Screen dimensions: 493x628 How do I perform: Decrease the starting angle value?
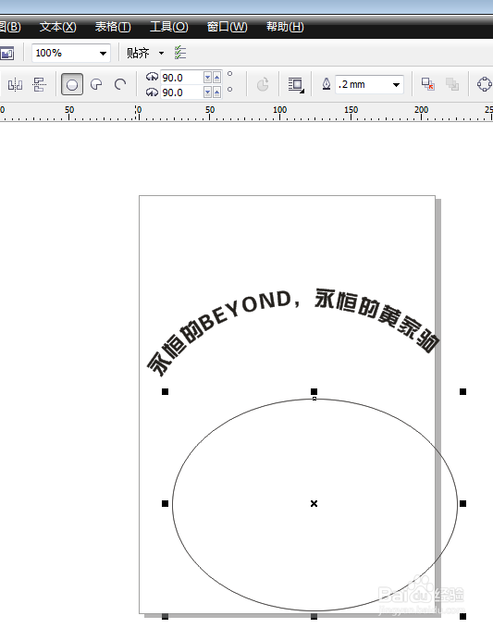(x=207, y=78)
